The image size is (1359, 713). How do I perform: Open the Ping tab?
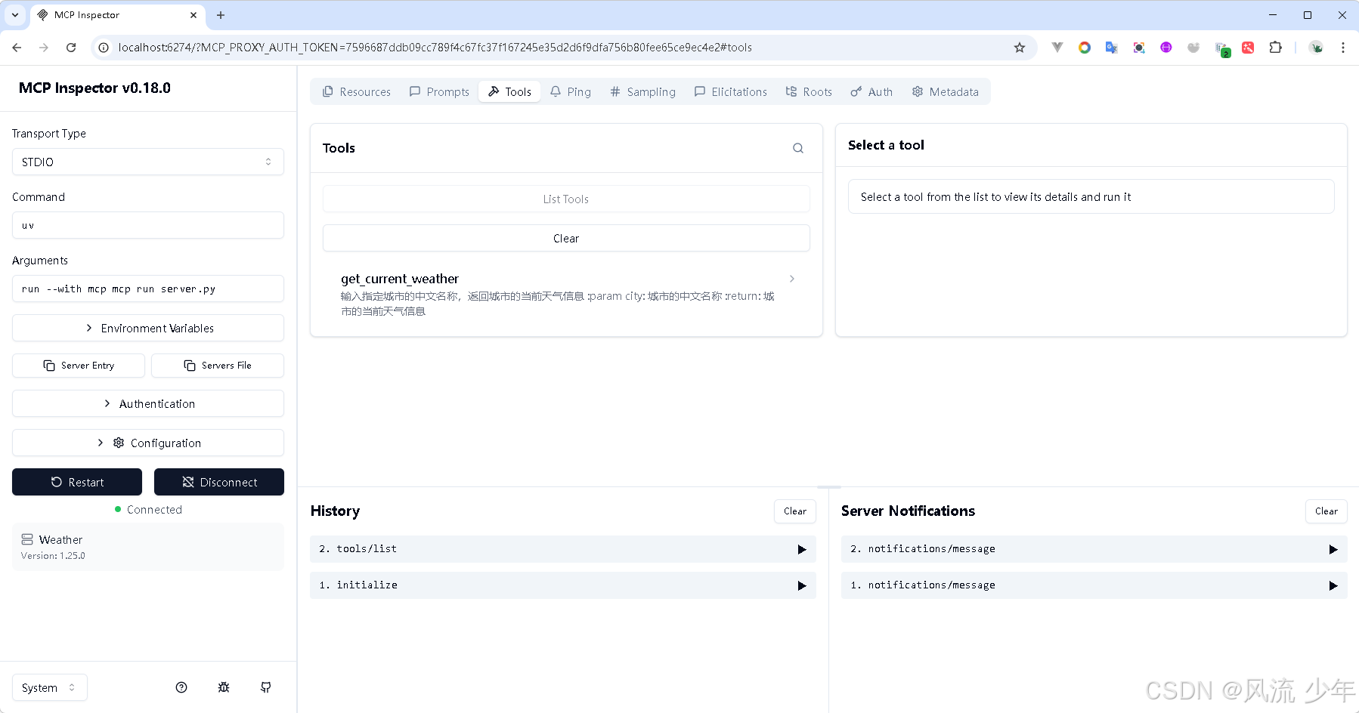(571, 91)
